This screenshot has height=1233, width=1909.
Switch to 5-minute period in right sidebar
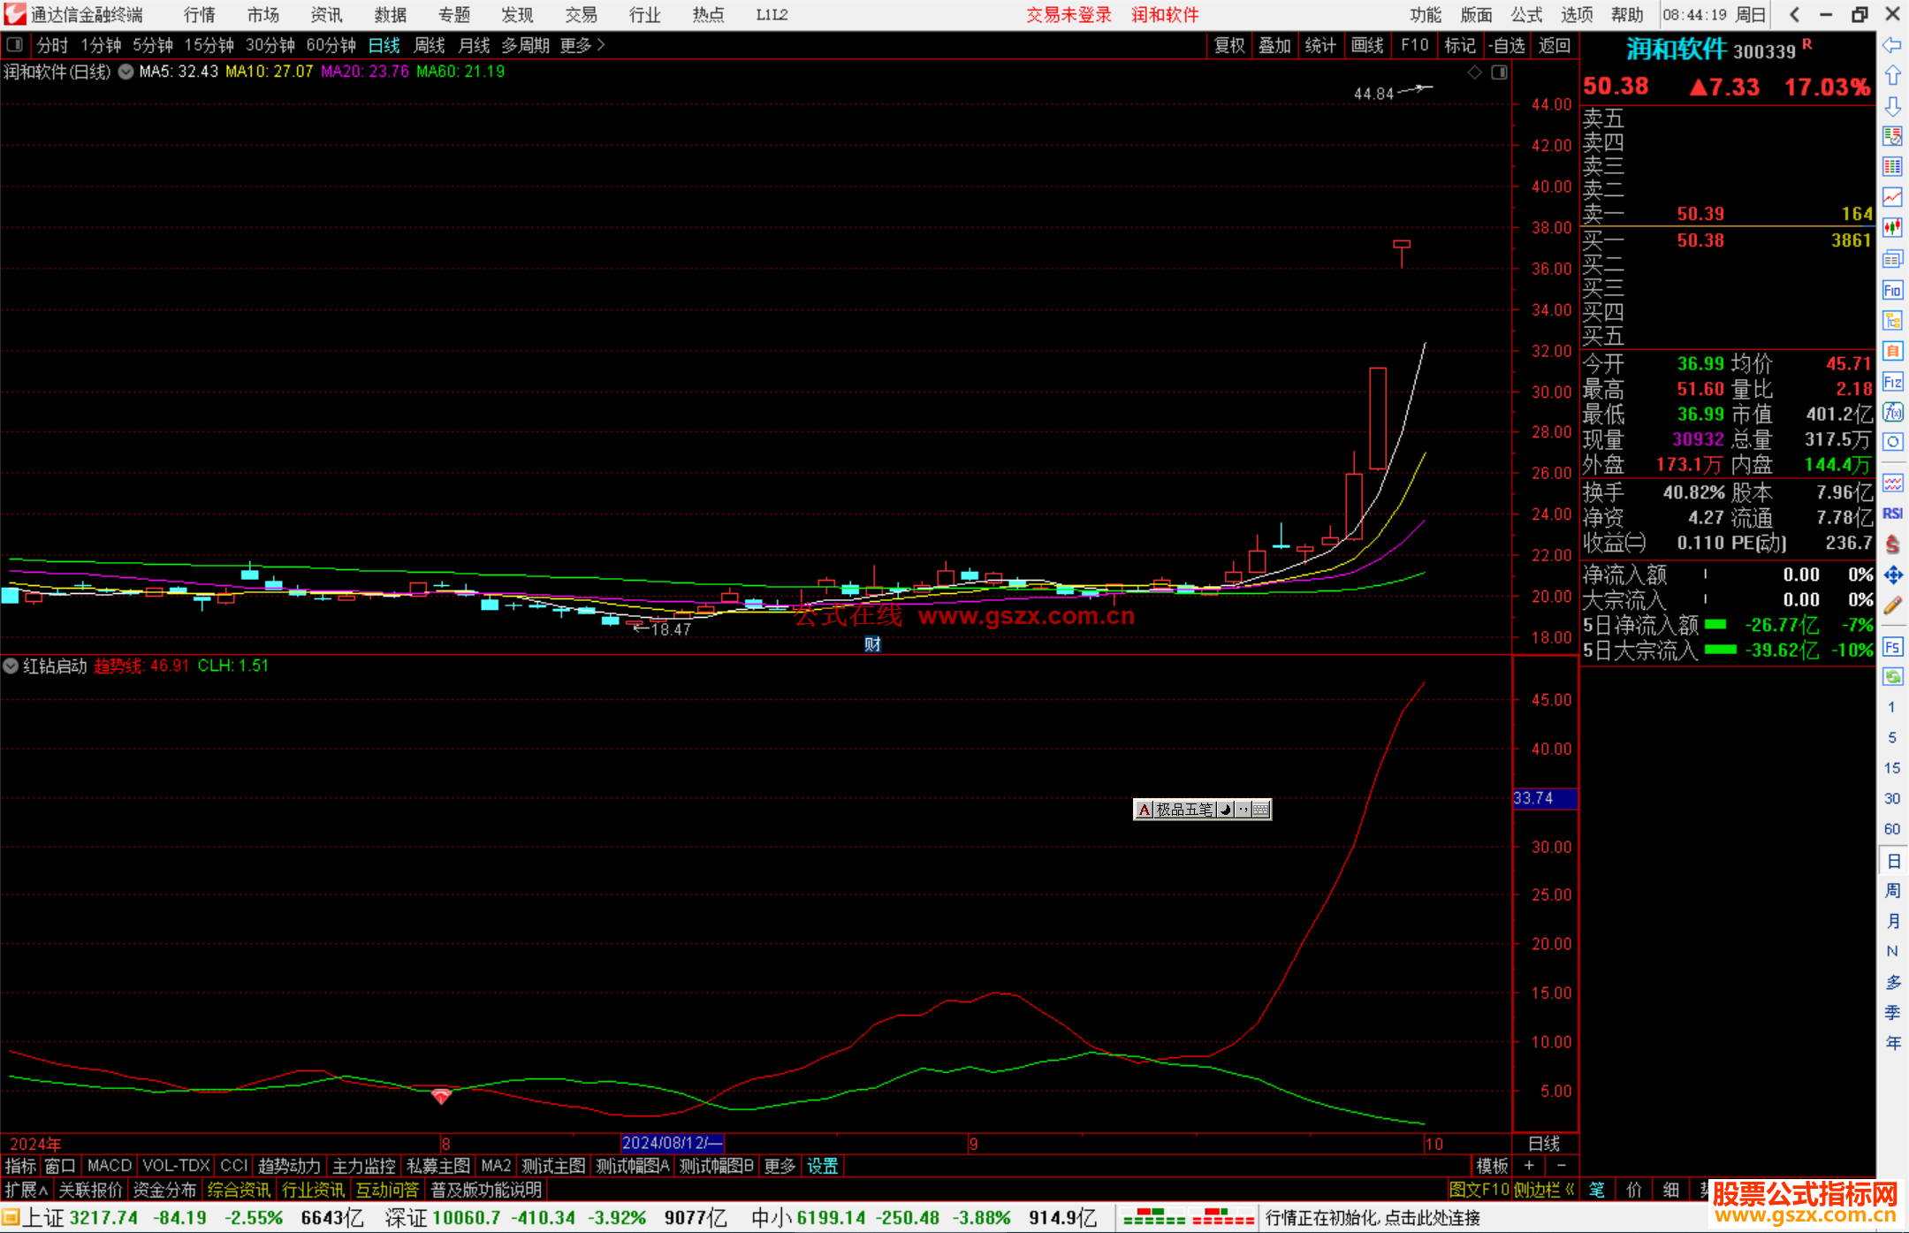[x=1891, y=737]
